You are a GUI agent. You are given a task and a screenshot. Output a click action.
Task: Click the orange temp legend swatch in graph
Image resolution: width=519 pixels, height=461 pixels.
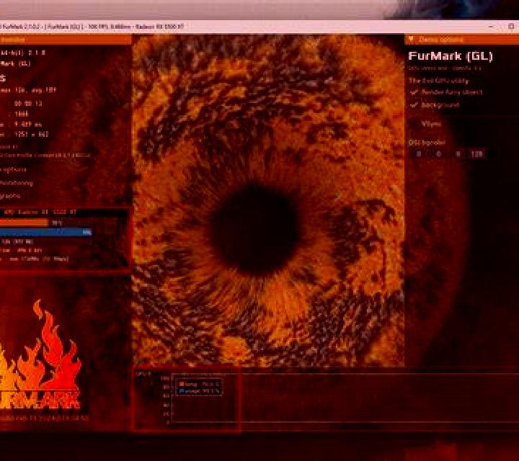pos(182,384)
